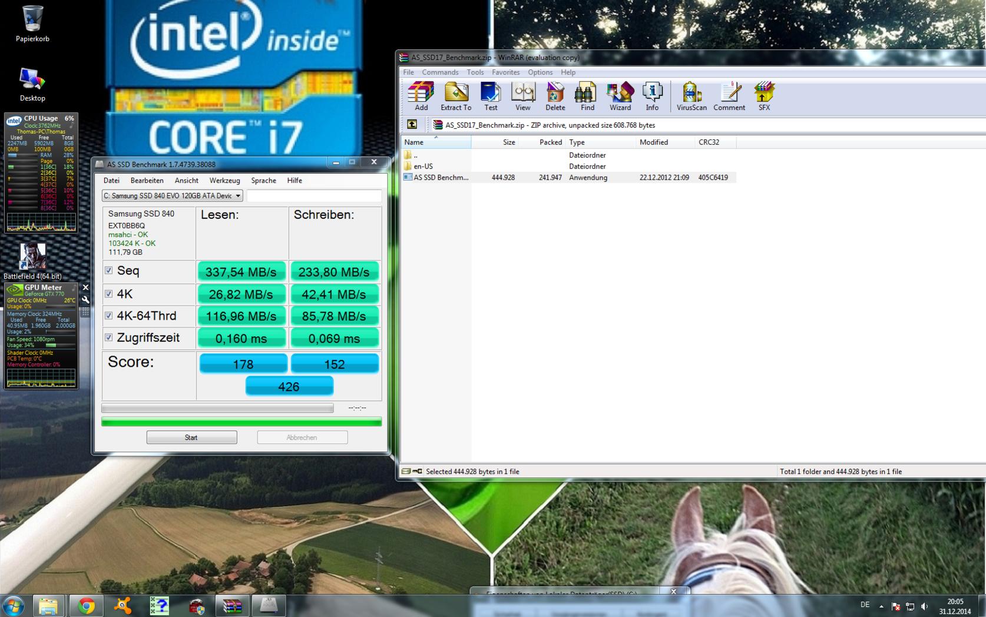Screen dimensions: 986x617
Task: Click the Lesen score 178 button
Action: (x=243, y=364)
